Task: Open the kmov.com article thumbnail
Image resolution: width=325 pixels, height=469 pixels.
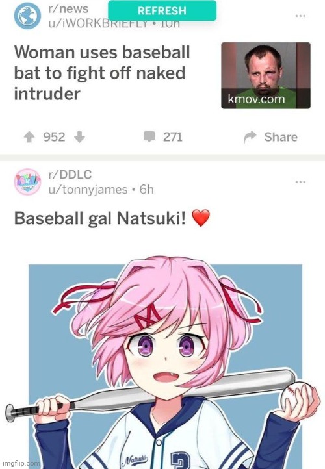Action: pos(266,75)
